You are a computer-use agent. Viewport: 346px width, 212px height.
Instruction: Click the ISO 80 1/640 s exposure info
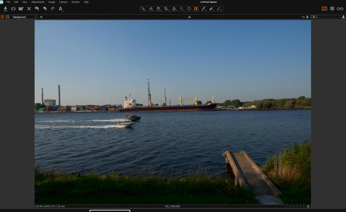[x=50, y=206]
